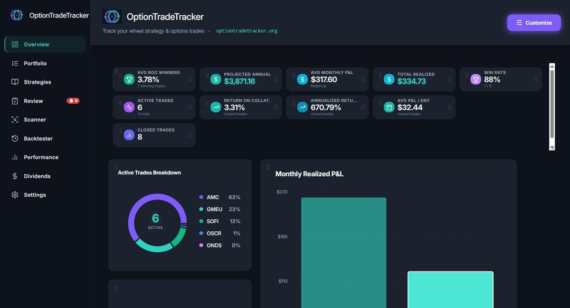Show info for Win Rate card
Image resolution: width=570 pixels, height=308 pixels.
pyautogui.click(x=536, y=80)
